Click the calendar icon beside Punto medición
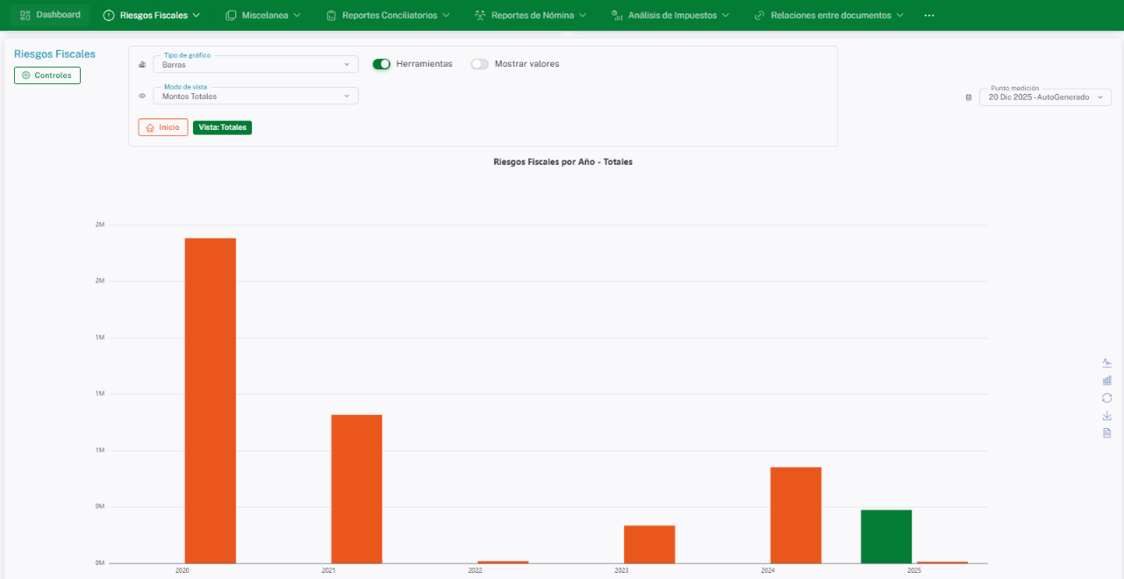This screenshot has height=579, width=1124. 969,97
